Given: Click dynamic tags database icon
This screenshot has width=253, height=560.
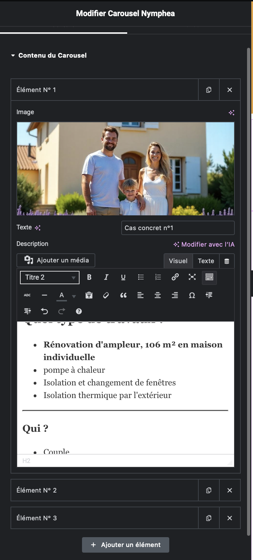Looking at the screenshot, I should (x=227, y=261).
